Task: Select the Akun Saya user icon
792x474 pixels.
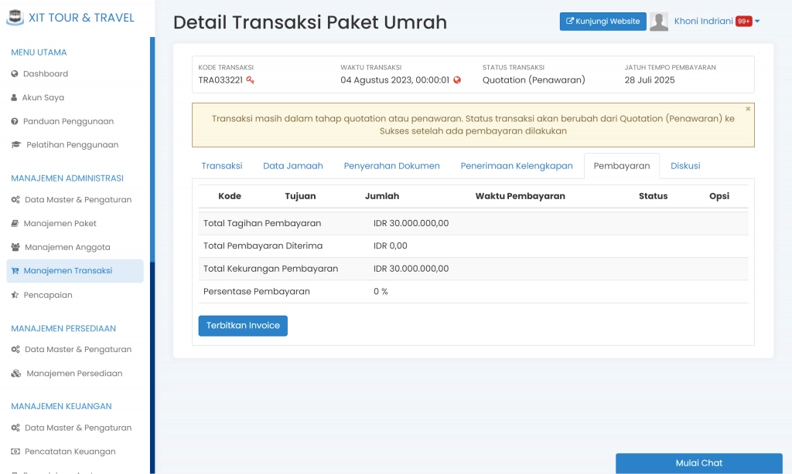Action: tap(14, 98)
